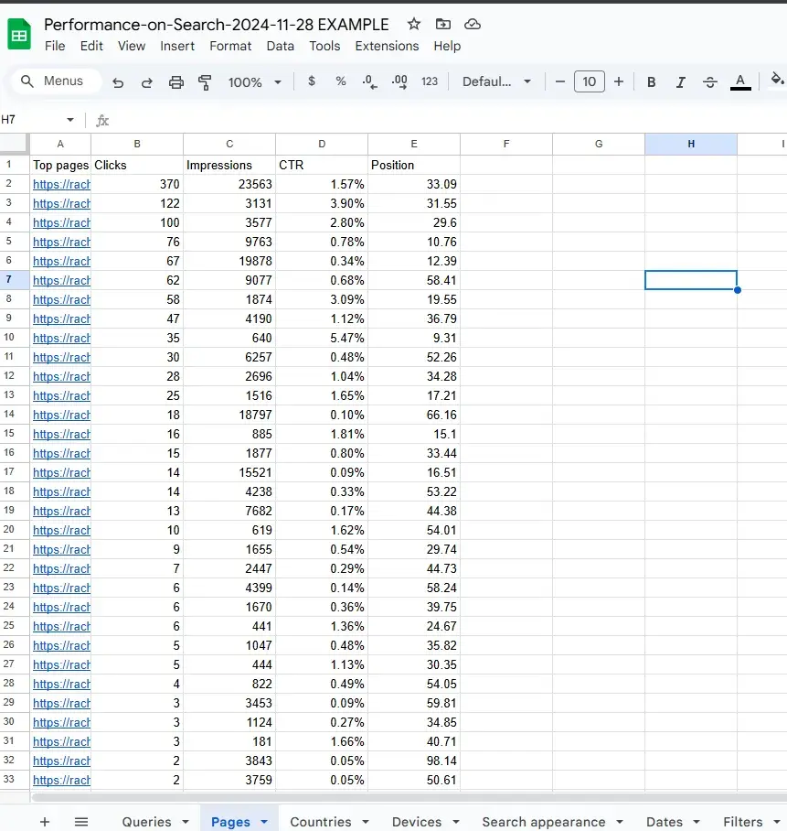This screenshot has height=831, width=787.
Task: Select the cell with 23563 impressions
Action: 229,184
